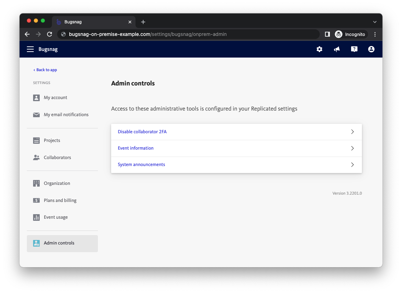Open announcements via the megaphone icon
This screenshot has height=293, width=402.
coord(337,49)
